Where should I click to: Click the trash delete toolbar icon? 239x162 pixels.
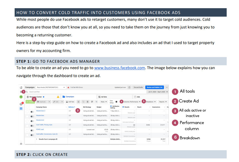click(88, 102)
